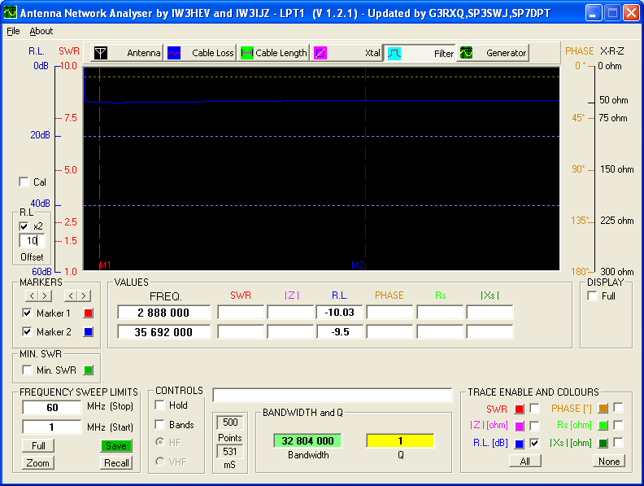
Task: Open the Generator mode icon
Action: click(x=467, y=53)
